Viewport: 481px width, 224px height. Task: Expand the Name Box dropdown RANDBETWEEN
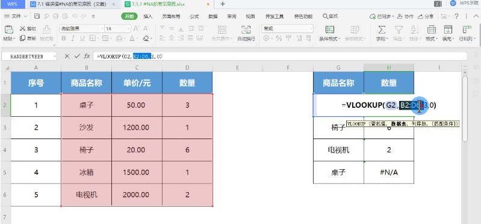tap(55, 57)
